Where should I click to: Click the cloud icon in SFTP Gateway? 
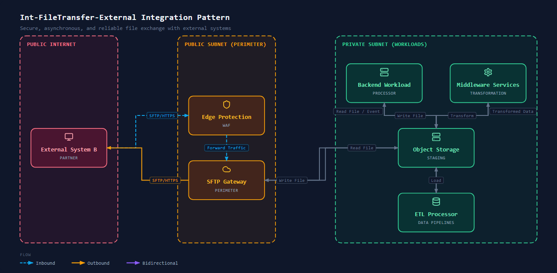tap(226, 169)
